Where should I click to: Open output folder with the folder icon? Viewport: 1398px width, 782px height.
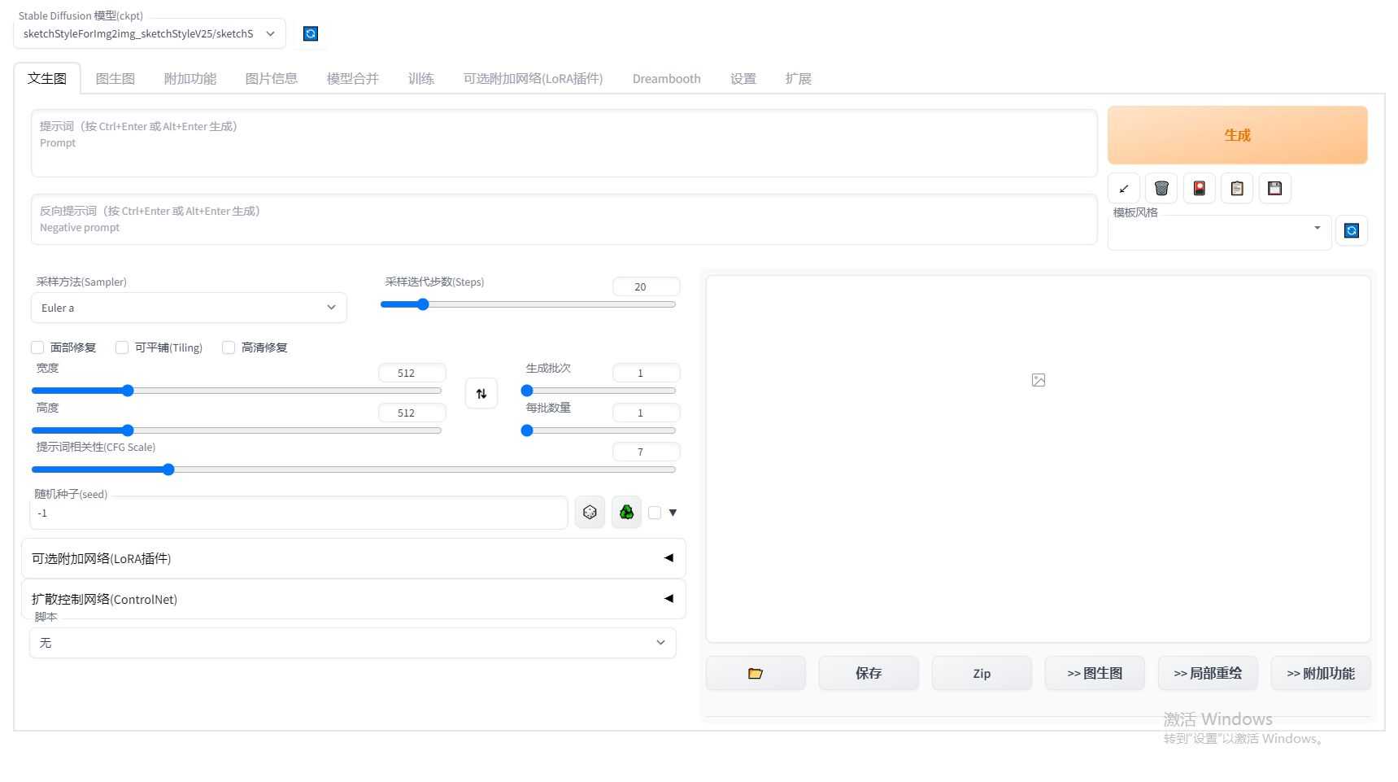click(756, 673)
